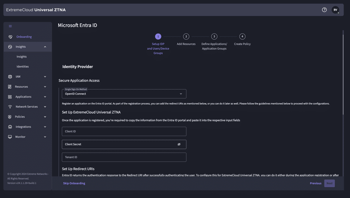Click the Onboarding icon in the sidebar
Viewport: 350px width, 198px height.
(x=10, y=37)
